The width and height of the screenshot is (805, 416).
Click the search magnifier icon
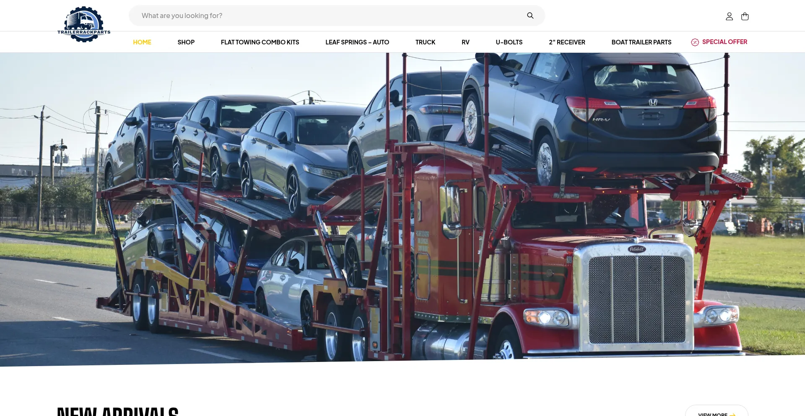pos(530,16)
